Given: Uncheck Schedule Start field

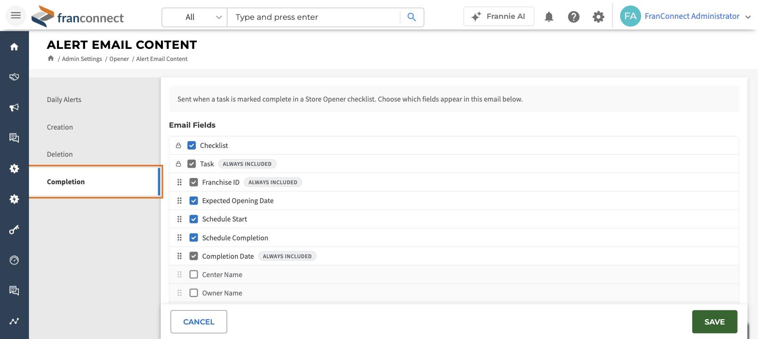Looking at the screenshot, I should 193,219.
